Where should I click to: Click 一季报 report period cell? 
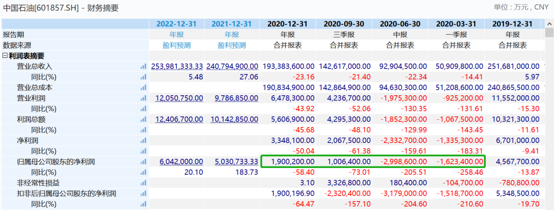(456, 35)
